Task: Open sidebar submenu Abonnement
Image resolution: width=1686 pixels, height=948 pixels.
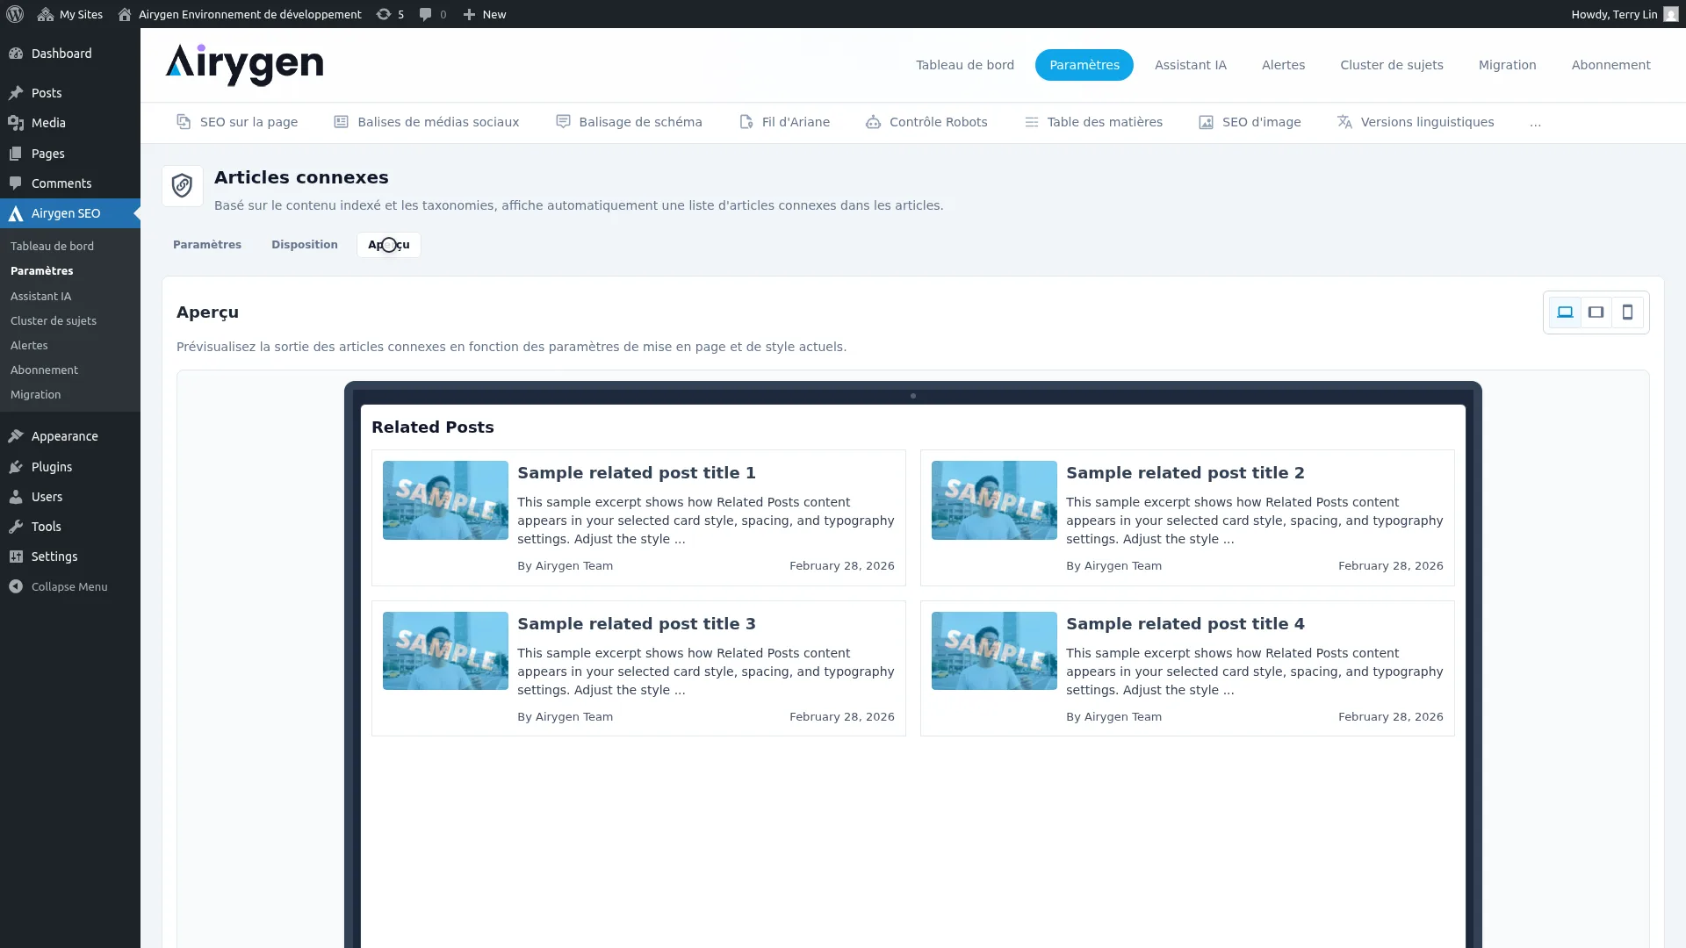Action: (44, 370)
